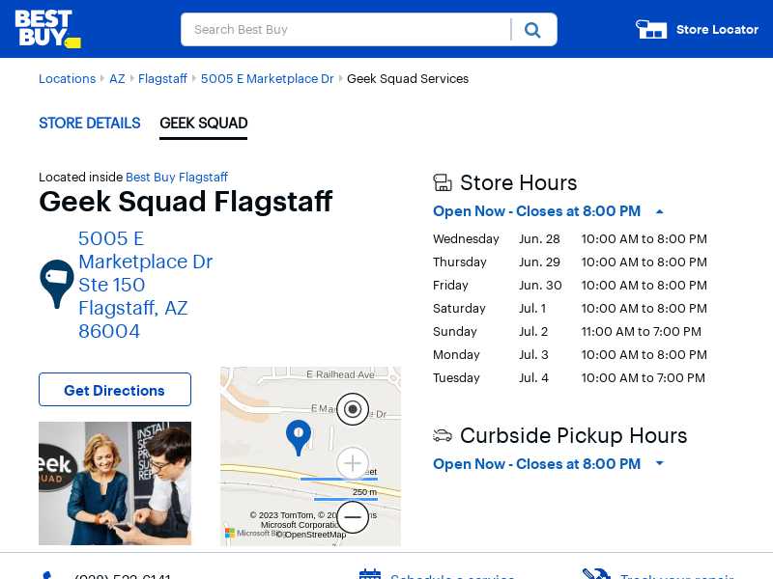Click the Thursday Jun. 29 hours row
The height and width of the screenshot is (579, 773).
[570, 262]
